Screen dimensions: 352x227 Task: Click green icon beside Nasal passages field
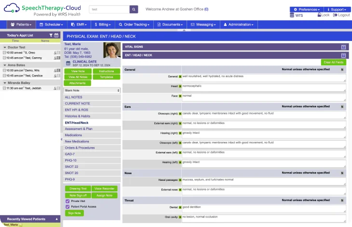coord(180,180)
